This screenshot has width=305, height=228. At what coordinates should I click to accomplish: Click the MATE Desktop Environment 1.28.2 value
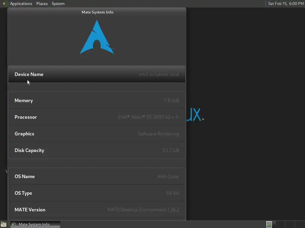(143, 210)
